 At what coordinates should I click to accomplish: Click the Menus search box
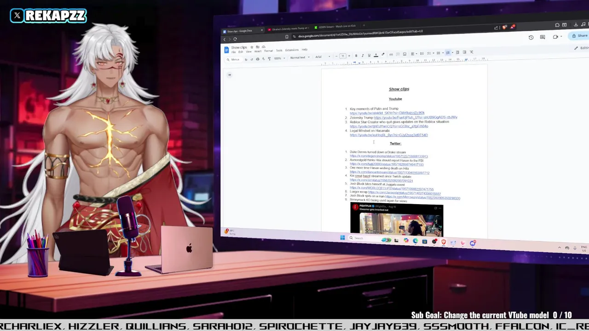(x=235, y=59)
